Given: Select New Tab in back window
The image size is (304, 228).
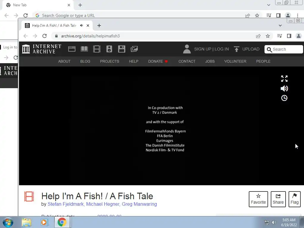Looking at the screenshot, I should (x=38, y=5).
